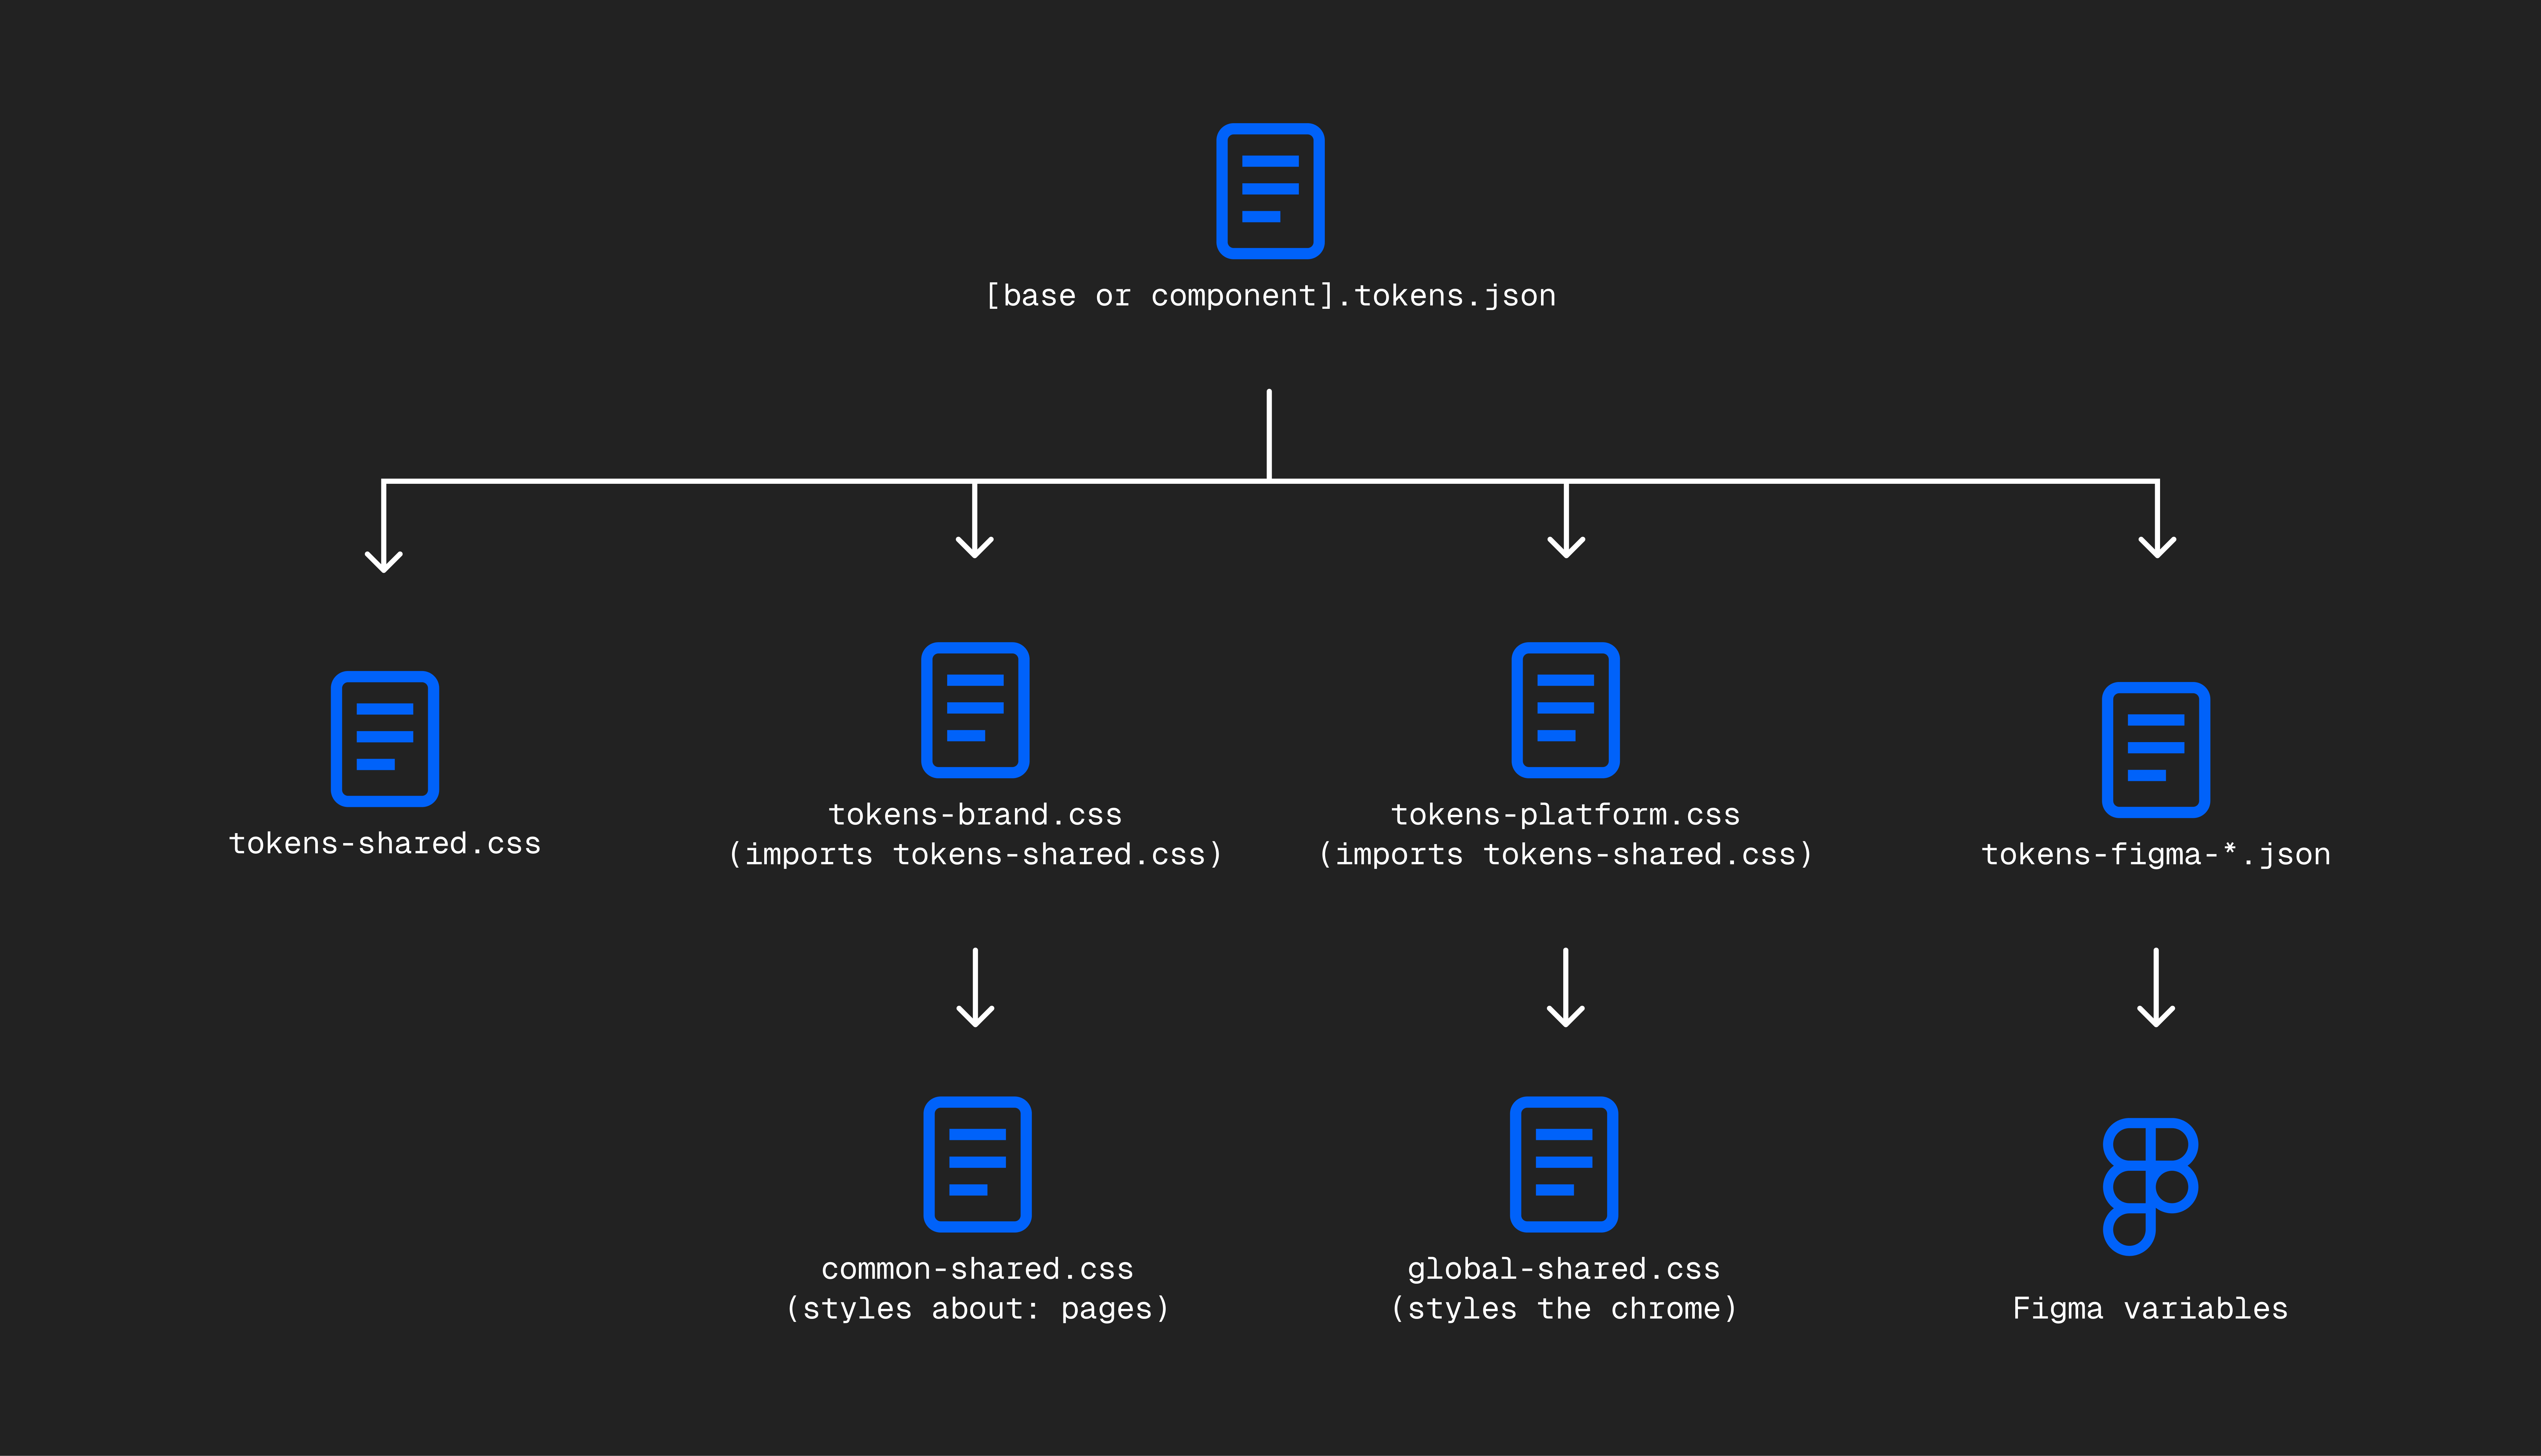Click the 'tokens-figma-*.json' label
The image size is (2541, 1456).
[2156, 855]
